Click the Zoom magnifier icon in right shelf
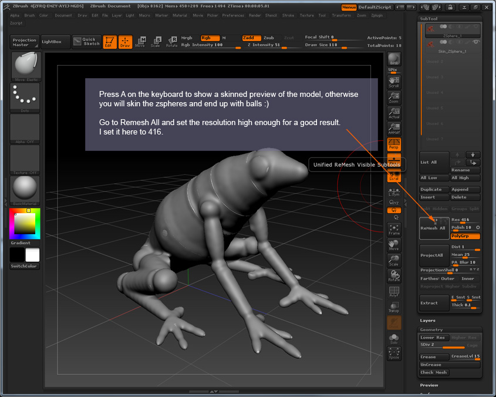This screenshot has width=496, height=397. [394, 97]
